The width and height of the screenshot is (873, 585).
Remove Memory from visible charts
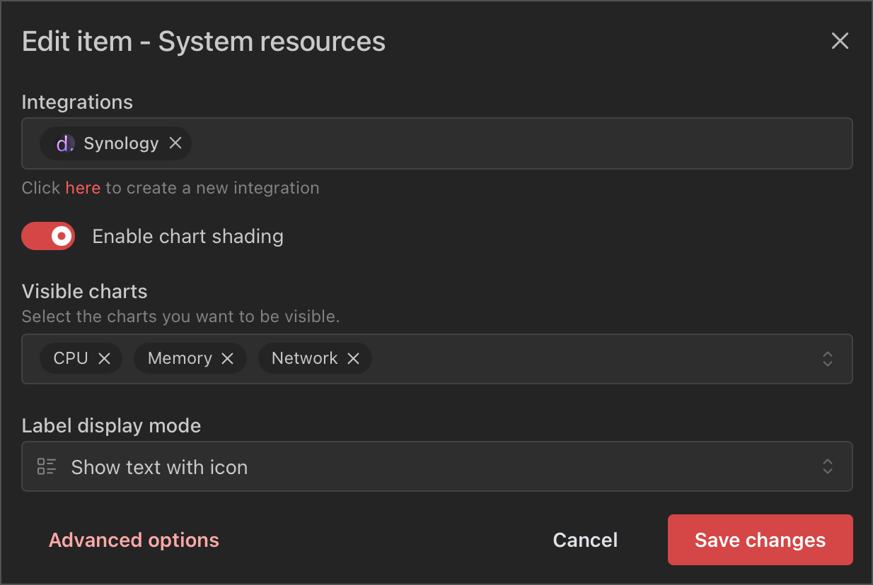pyautogui.click(x=227, y=359)
